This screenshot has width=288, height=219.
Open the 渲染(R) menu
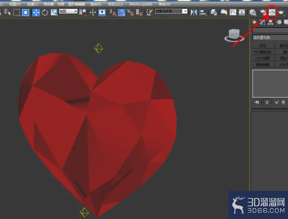pos(96,4)
